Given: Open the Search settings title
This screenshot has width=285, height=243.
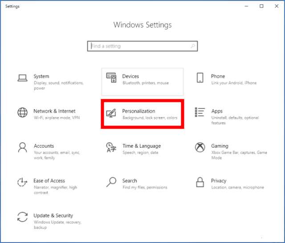Looking at the screenshot, I should pos(130,181).
